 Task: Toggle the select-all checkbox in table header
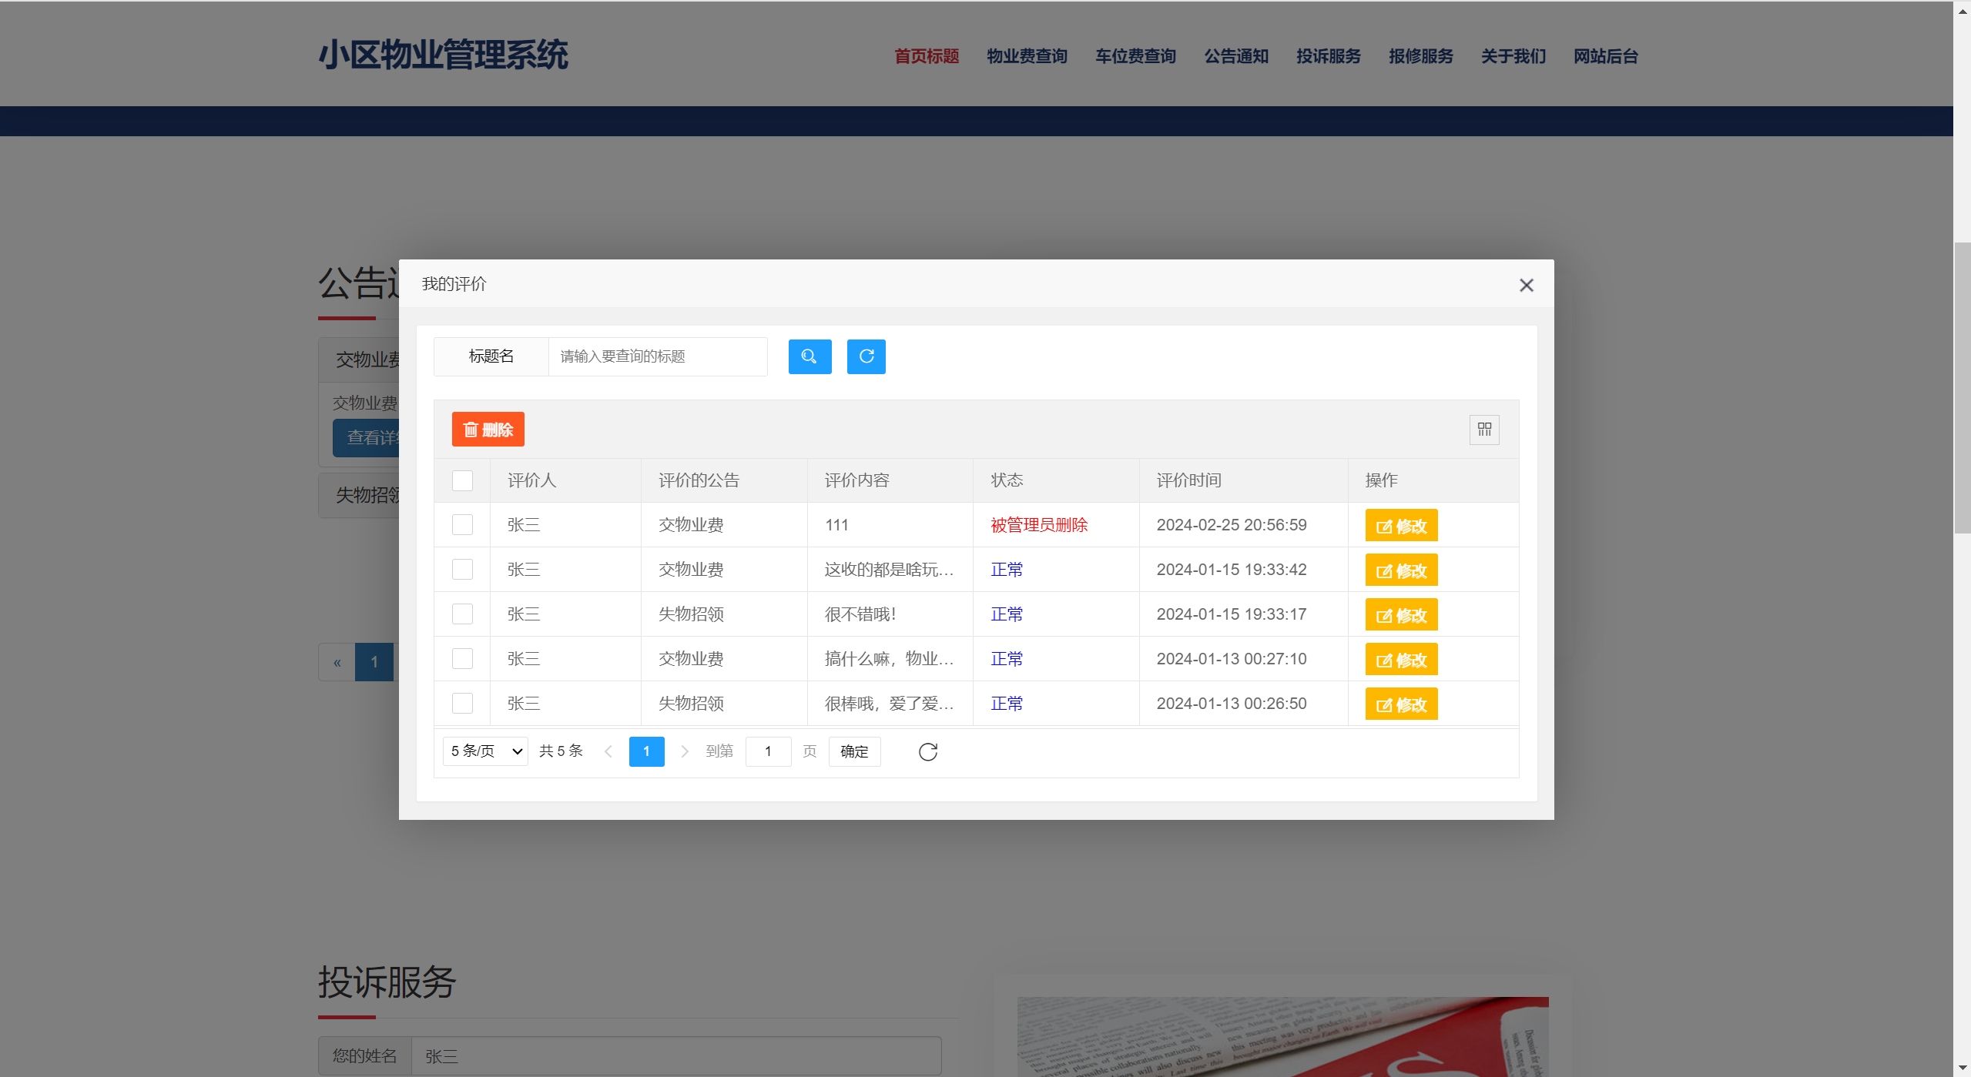(462, 480)
